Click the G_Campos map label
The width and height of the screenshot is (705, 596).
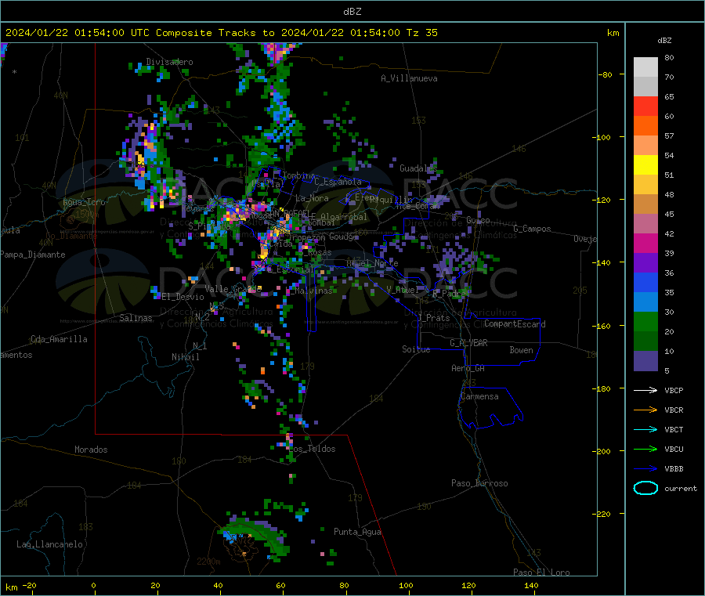(532, 229)
